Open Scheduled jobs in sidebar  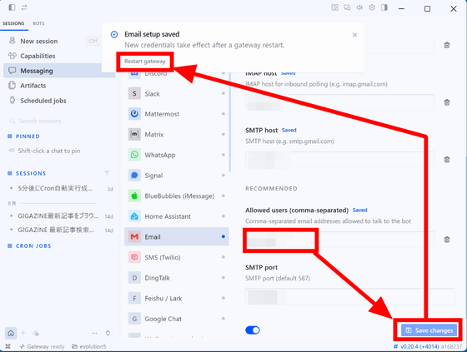43,101
